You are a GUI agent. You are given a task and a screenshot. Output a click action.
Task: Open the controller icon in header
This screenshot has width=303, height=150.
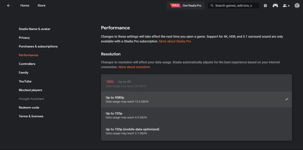coord(275,6)
